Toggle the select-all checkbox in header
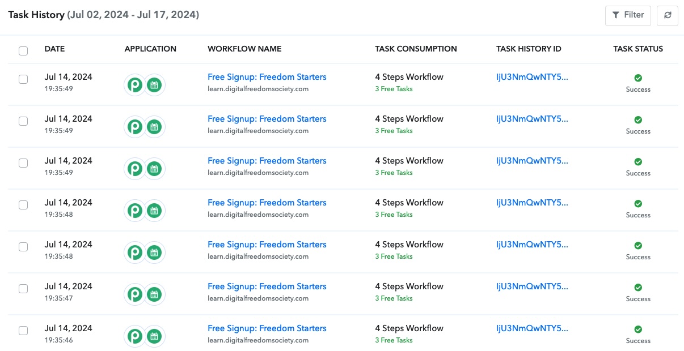This screenshot has height=351, width=684. click(x=23, y=51)
